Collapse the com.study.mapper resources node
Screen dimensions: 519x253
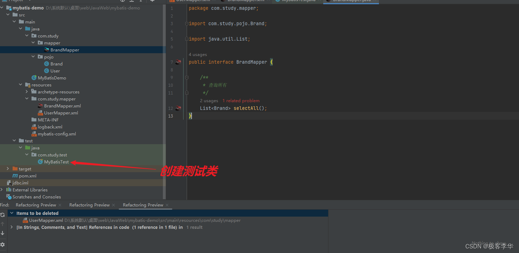click(27, 99)
